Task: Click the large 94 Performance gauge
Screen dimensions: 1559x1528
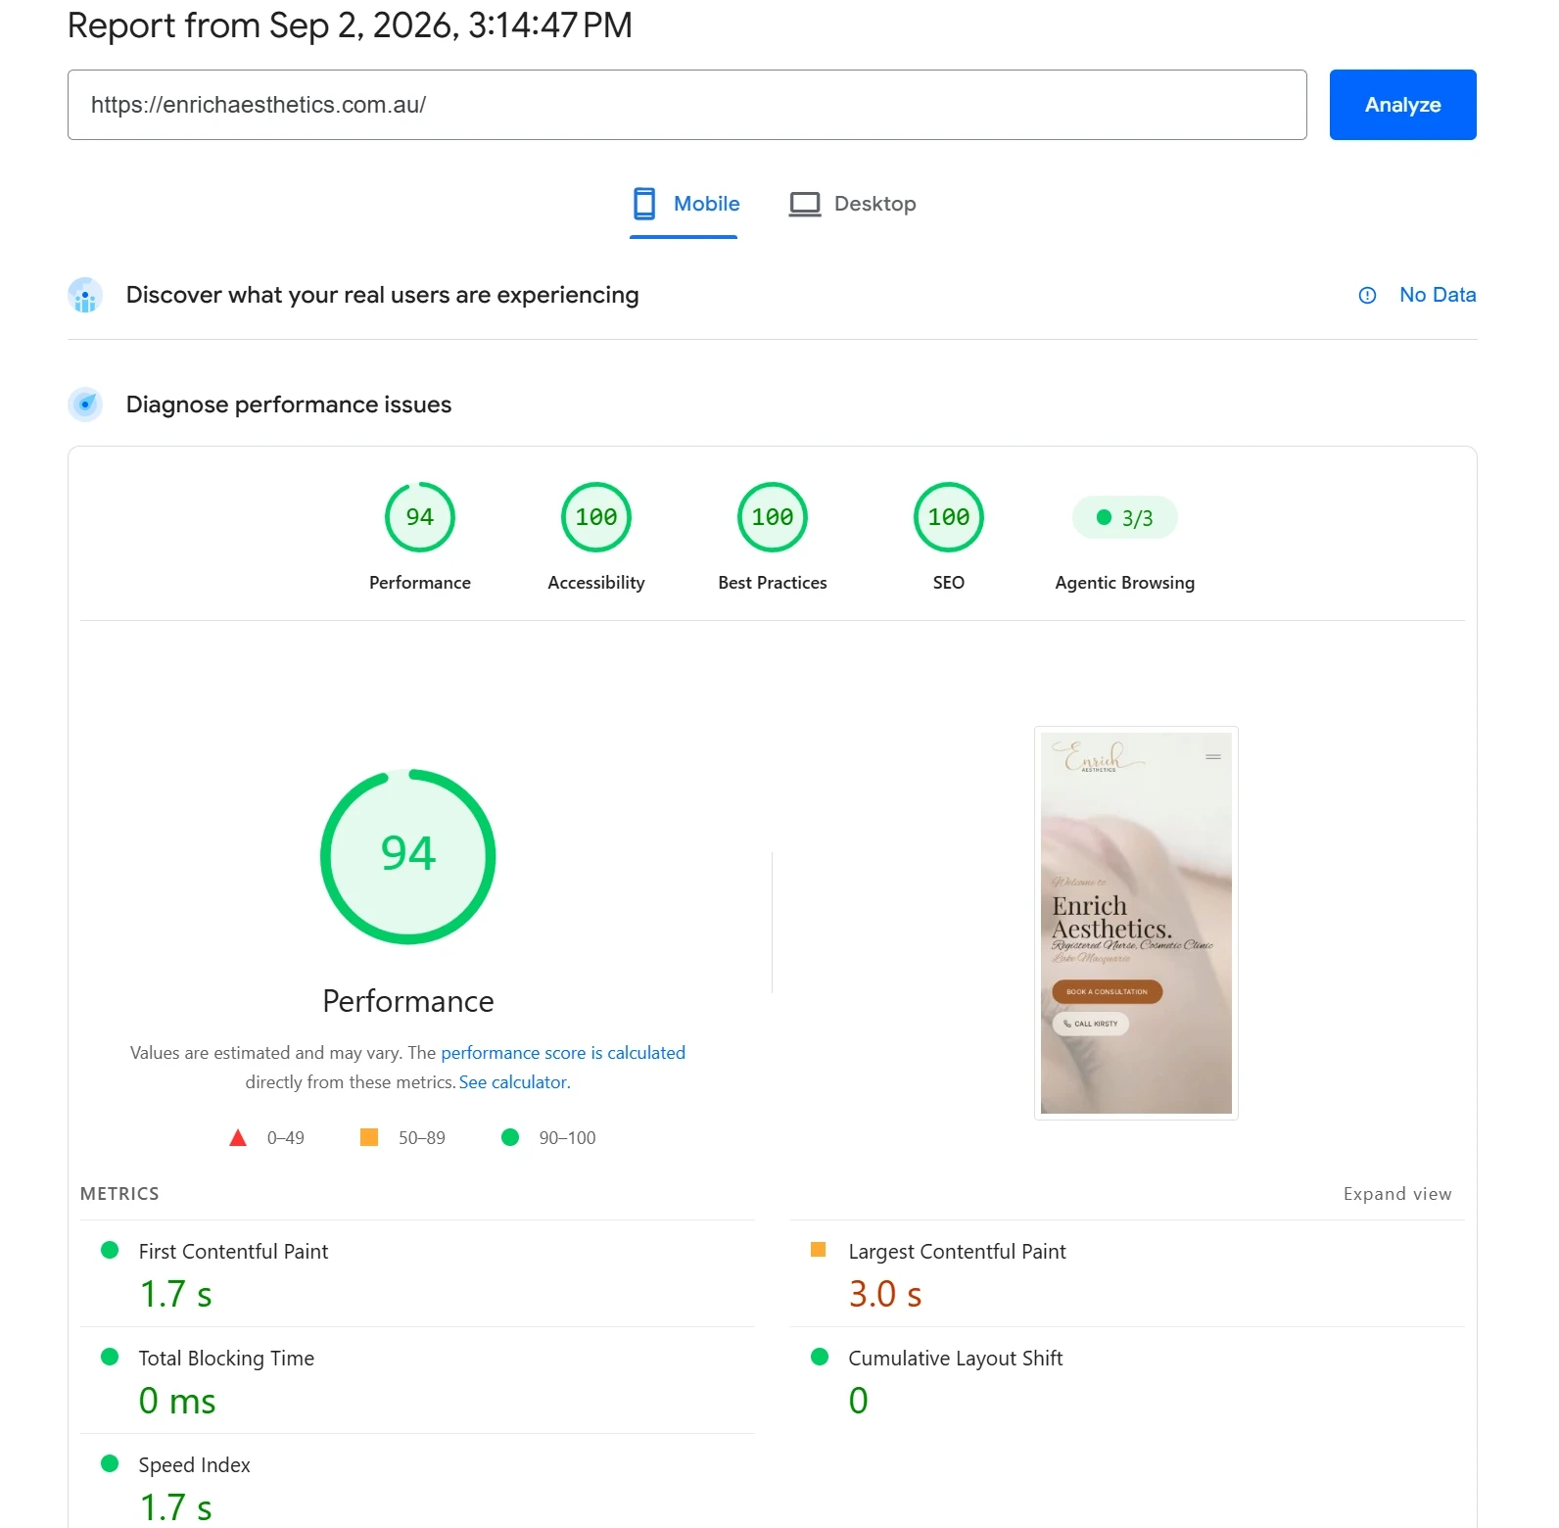Action: tap(408, 857)
